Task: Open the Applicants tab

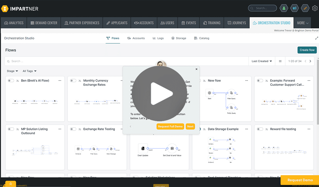Action: (x=117, y=23)
